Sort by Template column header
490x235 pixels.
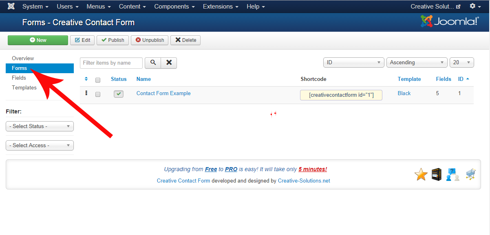point(409,79)
